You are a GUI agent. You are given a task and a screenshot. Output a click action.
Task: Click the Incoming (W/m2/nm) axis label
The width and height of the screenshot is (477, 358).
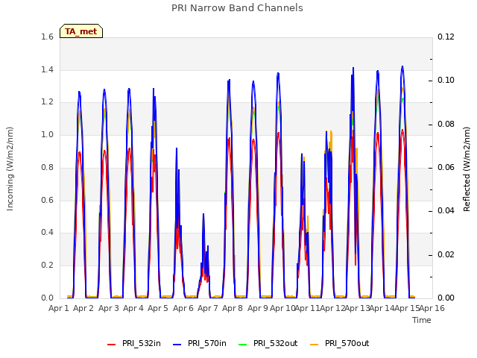[10, 169]
